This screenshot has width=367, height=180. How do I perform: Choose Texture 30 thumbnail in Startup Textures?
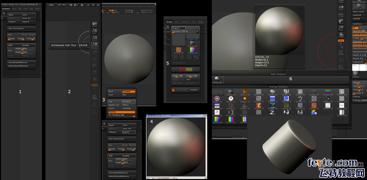(x=217, y=112)
